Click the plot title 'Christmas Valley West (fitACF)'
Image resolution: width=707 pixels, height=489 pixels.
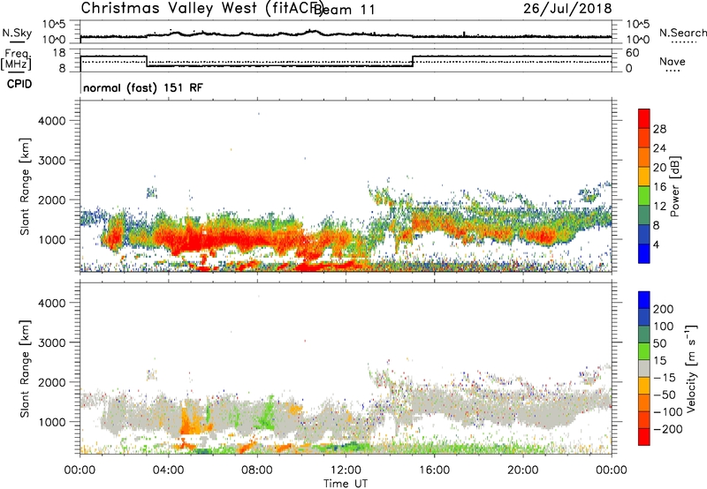pyautogui.click(x=201, y=8)
